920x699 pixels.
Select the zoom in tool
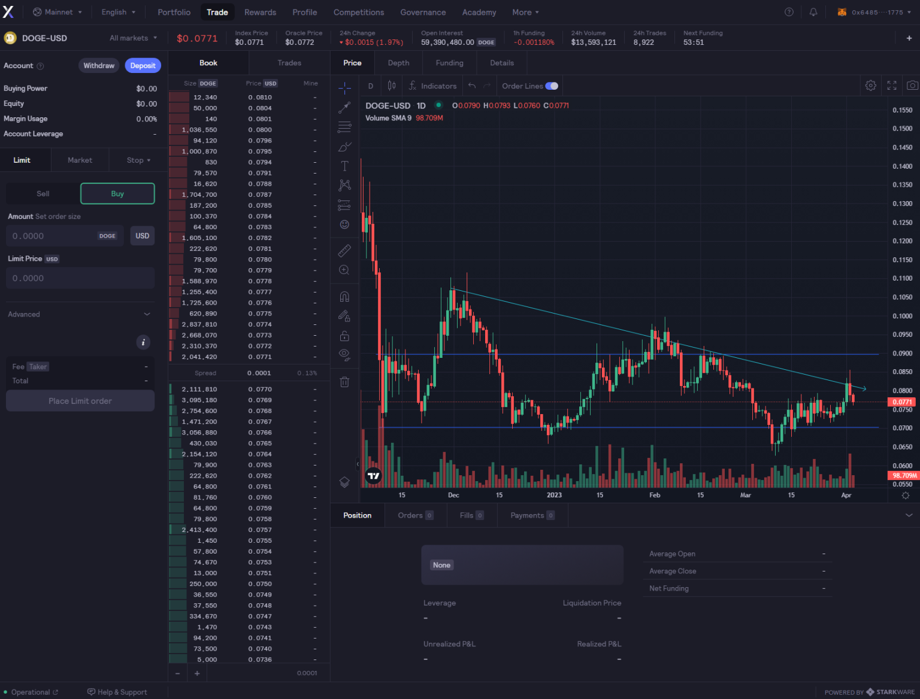point(344,270)
